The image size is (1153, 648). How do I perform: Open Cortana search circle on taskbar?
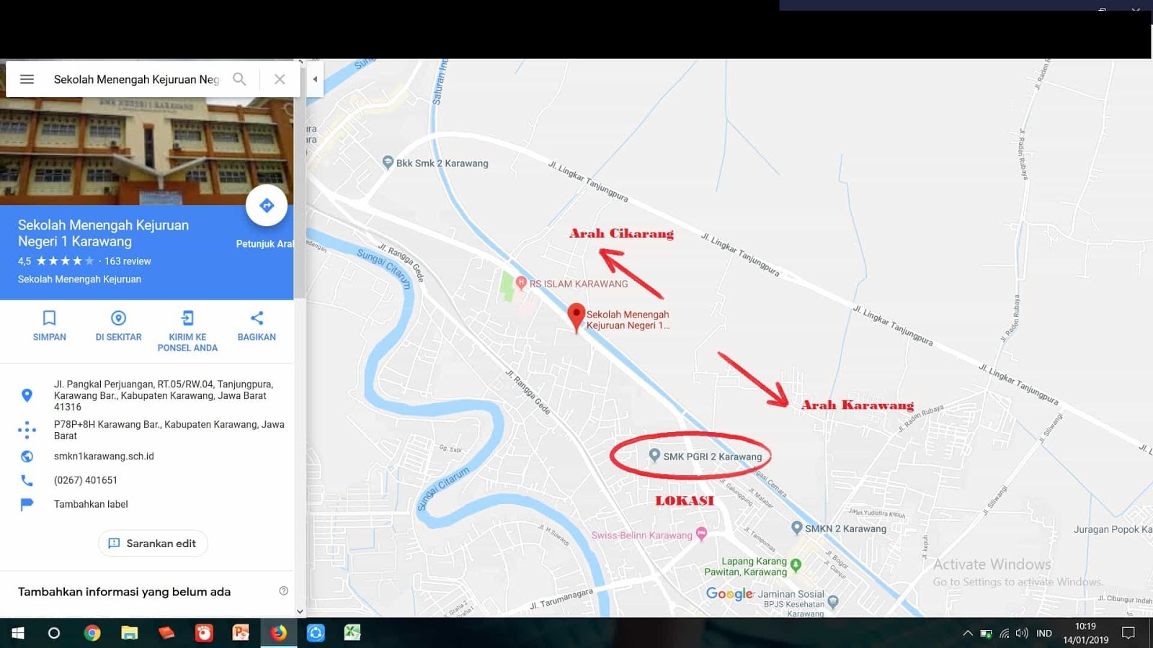pyautogui.click(x=54, y=633)
